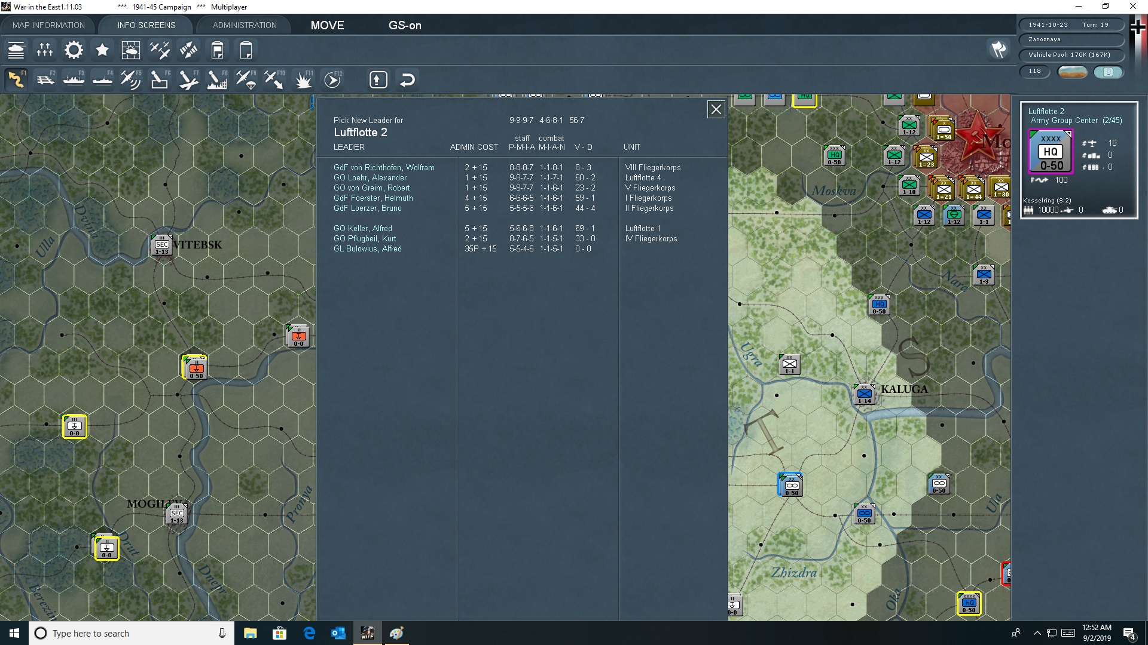The height and width of the screenshot is (645, 1148).
Task: Click the Luftflotte 2 HQ unit counter
Action: pyautogui.click(x=1051, y=152)
